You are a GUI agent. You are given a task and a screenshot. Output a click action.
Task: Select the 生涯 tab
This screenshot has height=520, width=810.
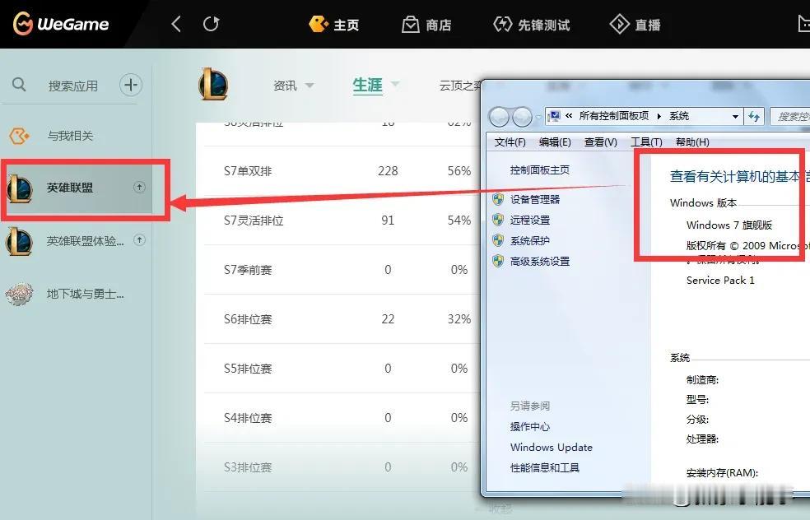click(367, 86)
